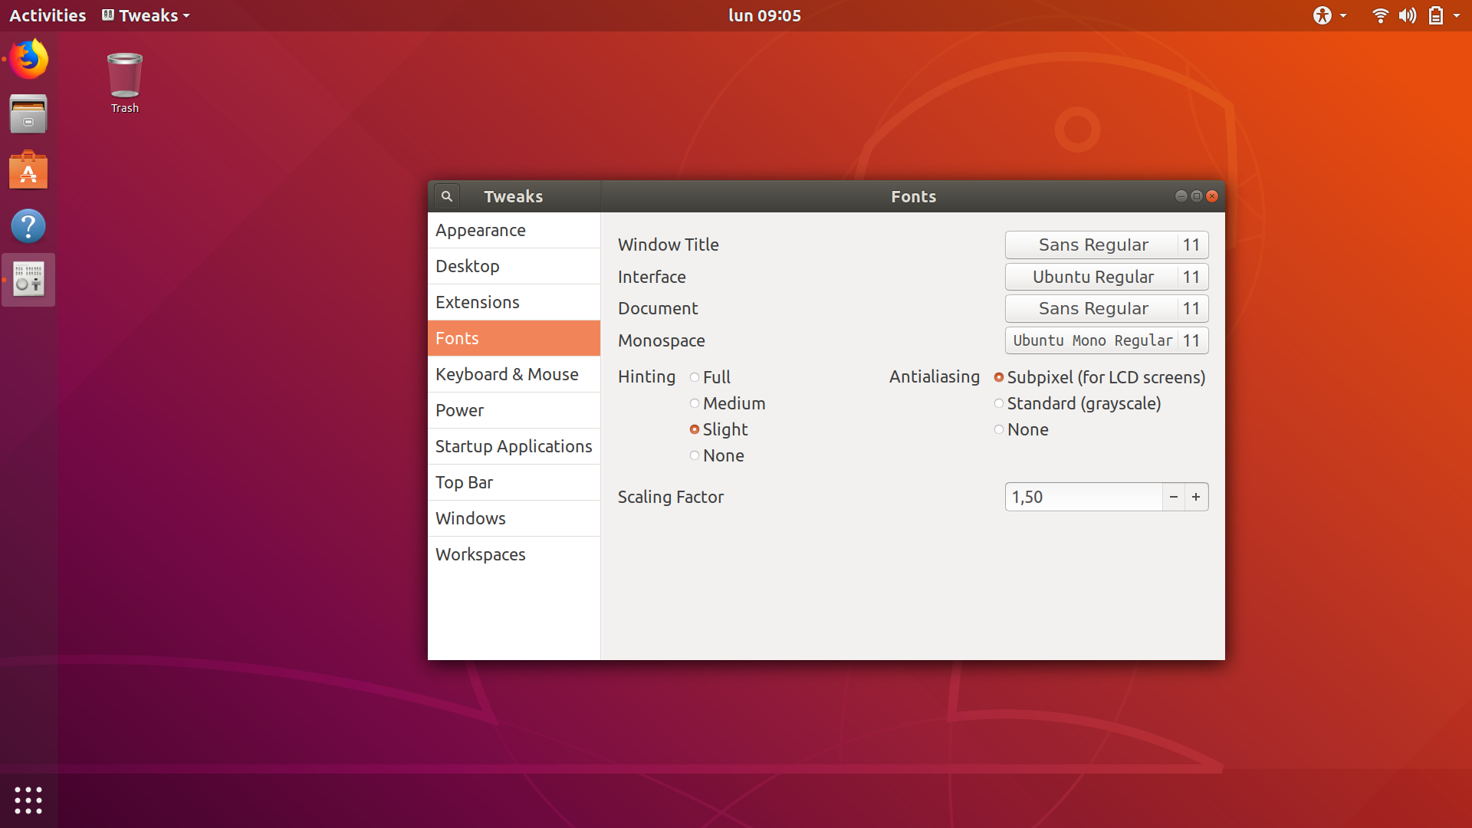Image resolution: width=1472 pixels, height=828 pixels.
Task: Click the volume icon in the top bar
Action: pos(1408,15)
